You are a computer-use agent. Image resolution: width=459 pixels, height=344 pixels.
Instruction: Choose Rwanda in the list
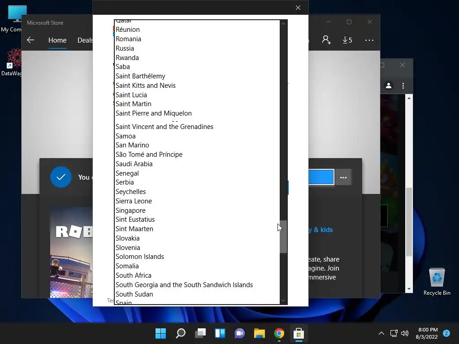tap(197, 58)
